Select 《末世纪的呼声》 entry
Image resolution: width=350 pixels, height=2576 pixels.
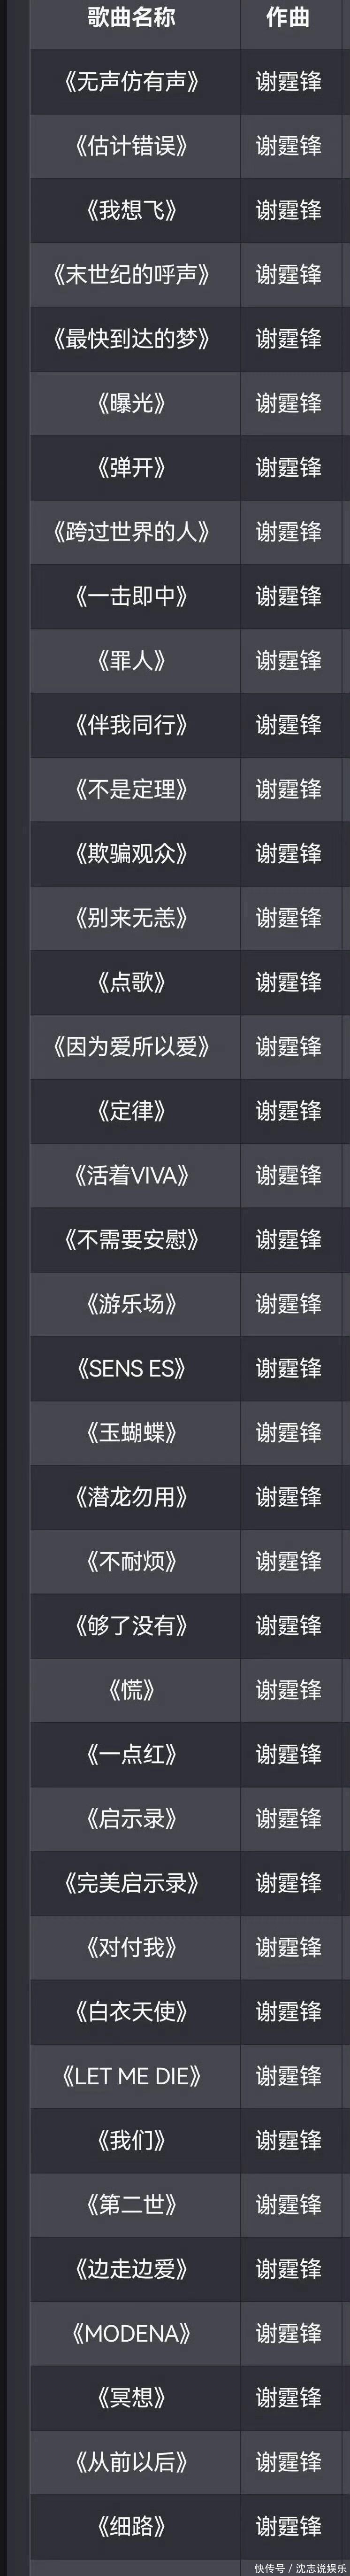(x=132, y=275)
